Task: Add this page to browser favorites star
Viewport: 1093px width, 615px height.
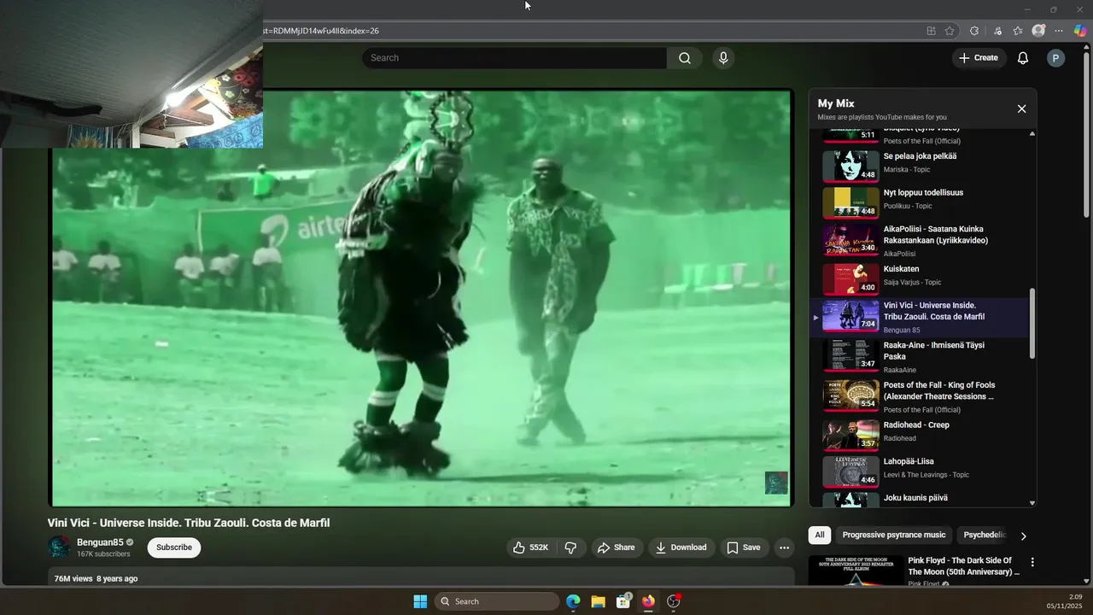Action: 950,31
